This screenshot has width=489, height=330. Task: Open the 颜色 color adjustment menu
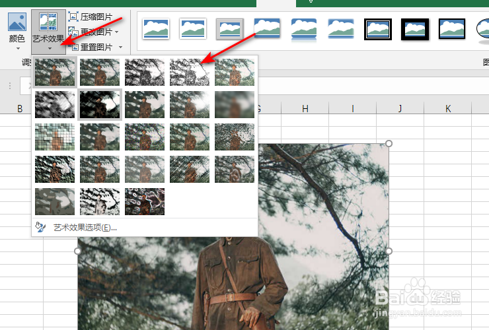pyautogui.click(x=17, y=31)
